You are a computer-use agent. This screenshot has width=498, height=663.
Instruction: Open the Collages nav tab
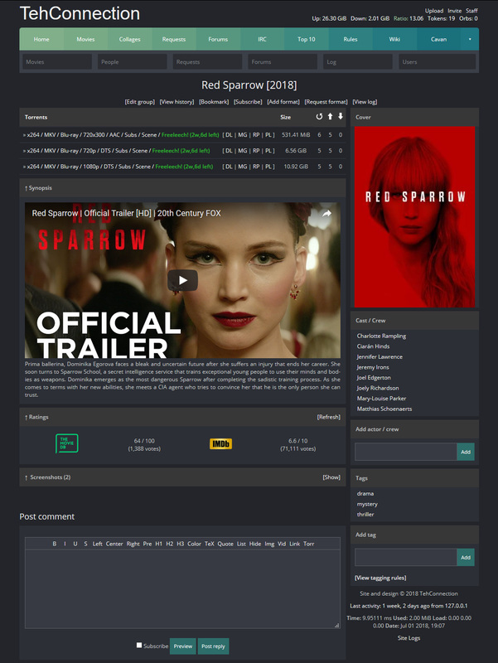click(x=130, y=39)
